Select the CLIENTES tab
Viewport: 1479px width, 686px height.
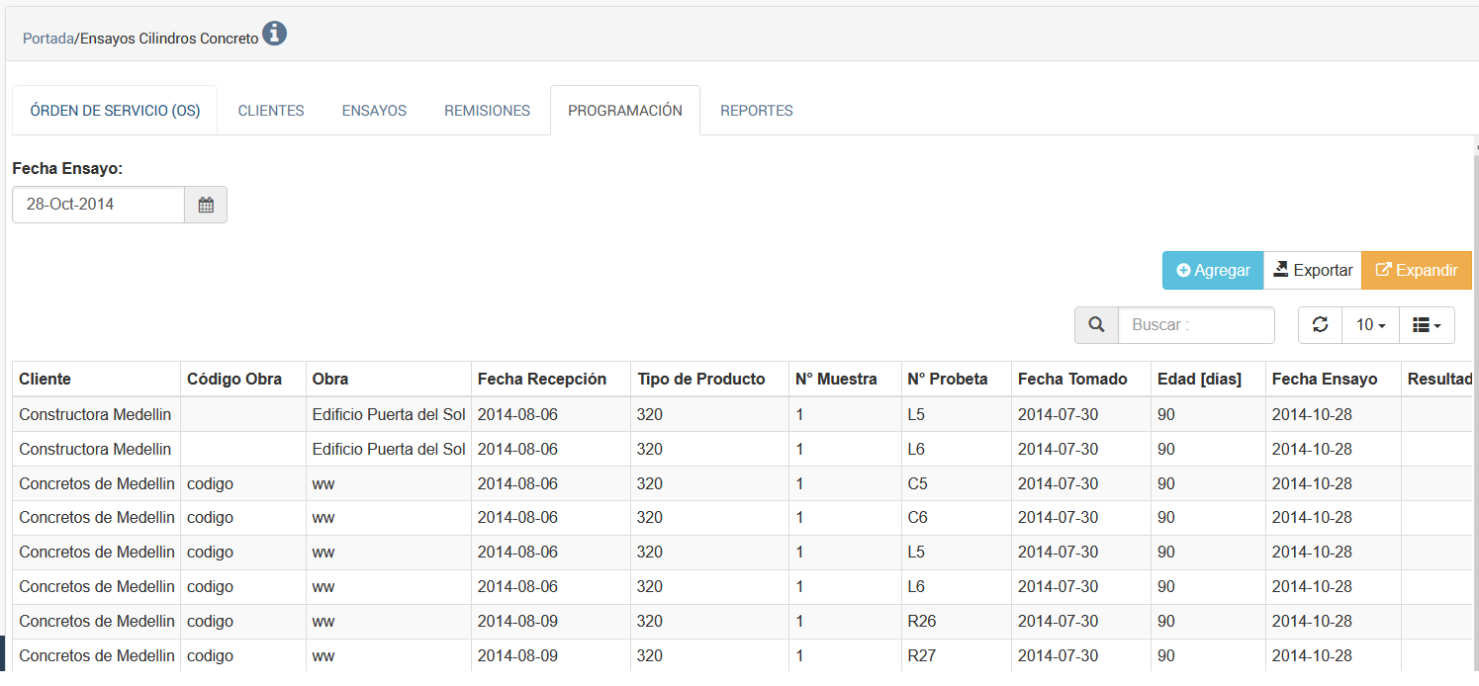coord(271,111)
